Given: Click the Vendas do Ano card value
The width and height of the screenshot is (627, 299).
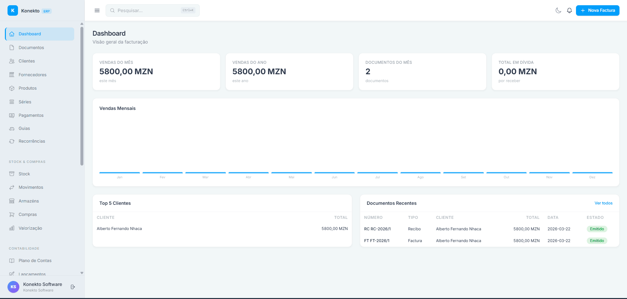Looking at the screenshot, I should (x=259, y=72).
